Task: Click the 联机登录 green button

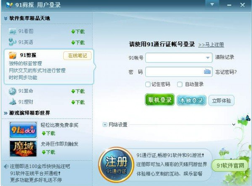Action: [159, 100]
